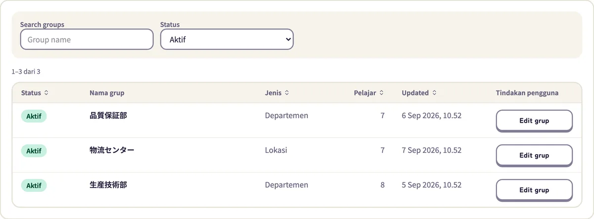Image resolution: width=594 pixels, height=219 pixels.
Task: Click the Nama grup column header
Action: (x=107, y=93)
